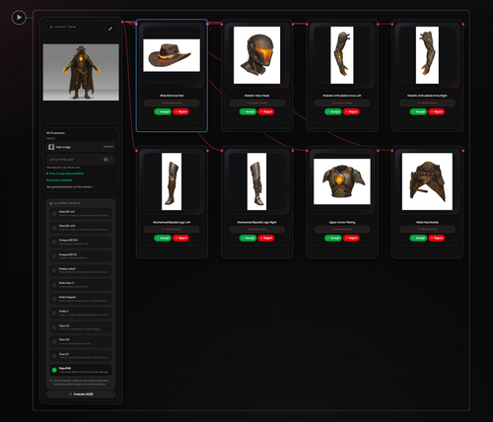
Task: Evaluate quality of Mechanical Bipedal Legs Left
Action: point(172,229)
